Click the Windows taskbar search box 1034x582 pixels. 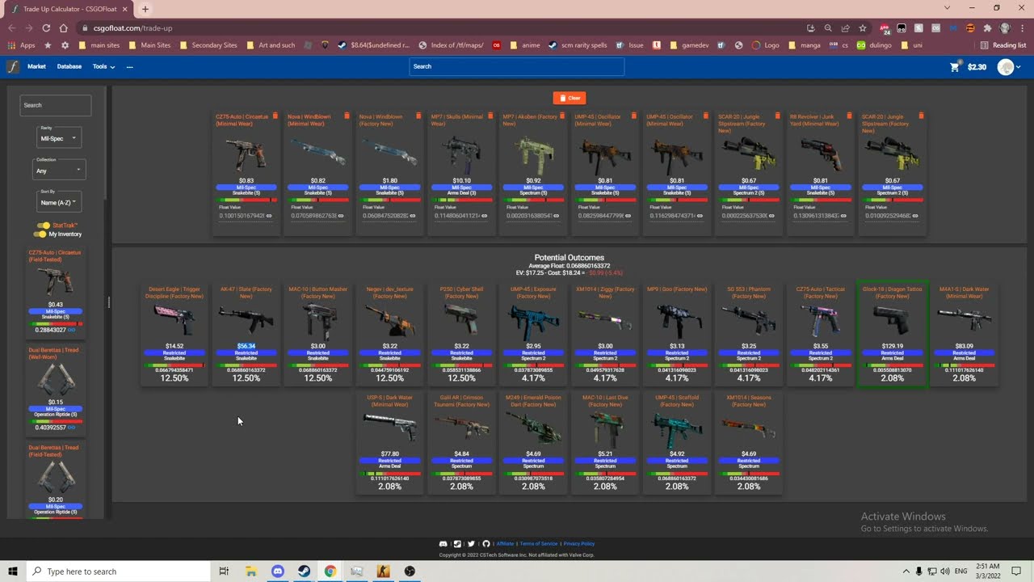[x=119, y=571]
